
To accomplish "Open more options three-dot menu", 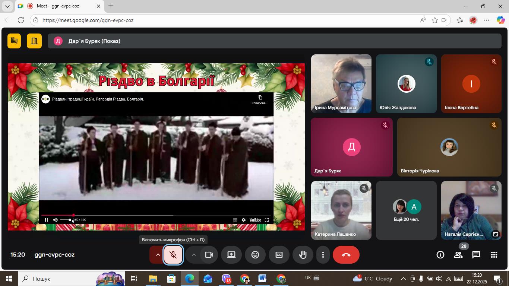I will [323, 255].
